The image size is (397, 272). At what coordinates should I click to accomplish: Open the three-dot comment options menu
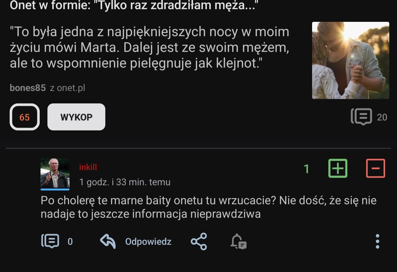pos(377,241)
